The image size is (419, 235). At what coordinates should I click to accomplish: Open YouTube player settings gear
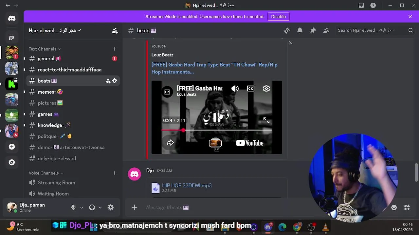(x=266, y=88)
